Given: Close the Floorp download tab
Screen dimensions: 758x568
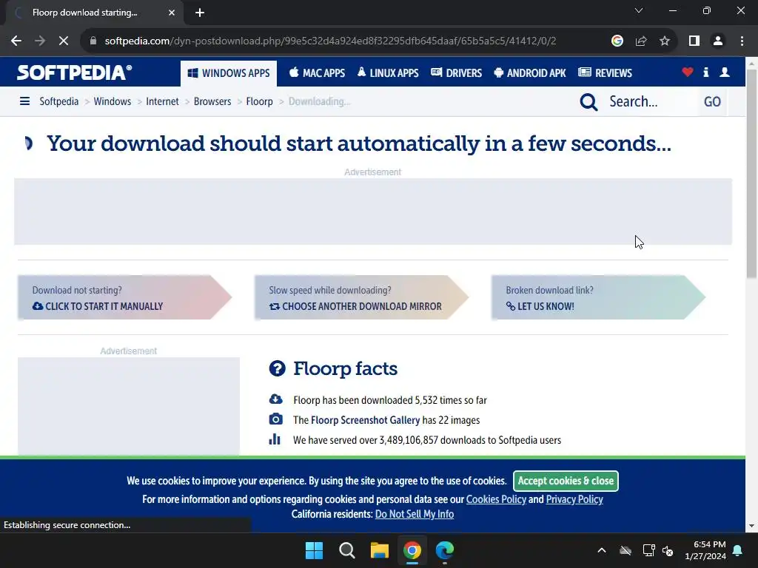Looking at the screenshot, I should click(x=172, y=13).
